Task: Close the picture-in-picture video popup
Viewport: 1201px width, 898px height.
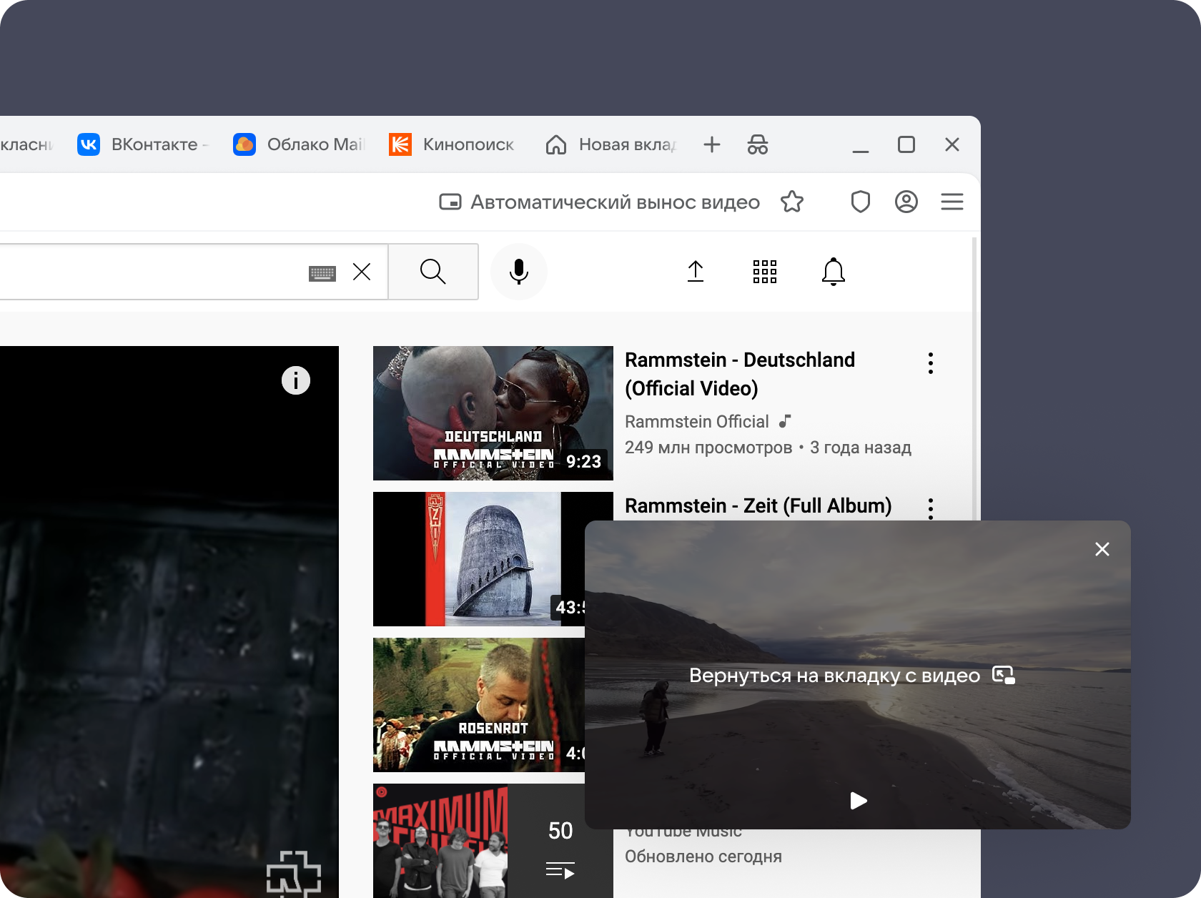Action: (x=1102, y=549)
